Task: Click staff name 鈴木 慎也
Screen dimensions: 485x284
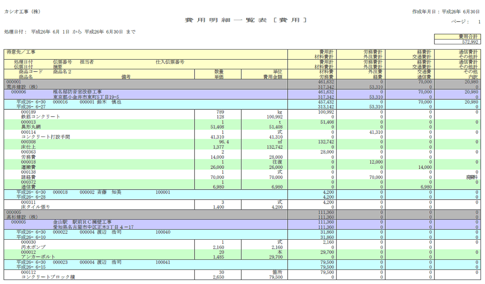Action: [109, 102]
